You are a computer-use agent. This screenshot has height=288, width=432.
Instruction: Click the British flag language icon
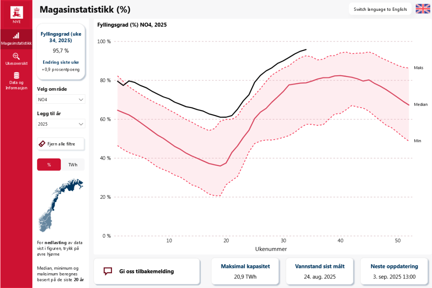423,9
